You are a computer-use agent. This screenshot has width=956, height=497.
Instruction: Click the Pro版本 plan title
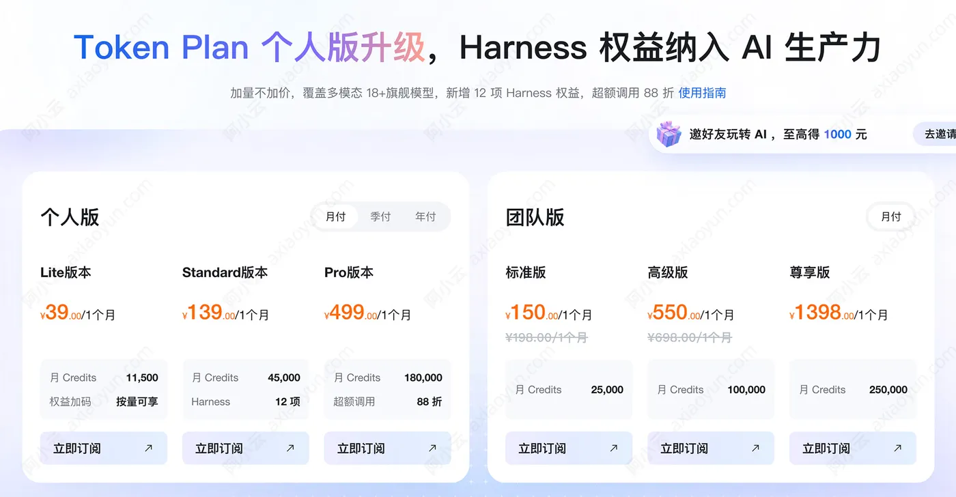pyautogui.click(x=349, y=272)
